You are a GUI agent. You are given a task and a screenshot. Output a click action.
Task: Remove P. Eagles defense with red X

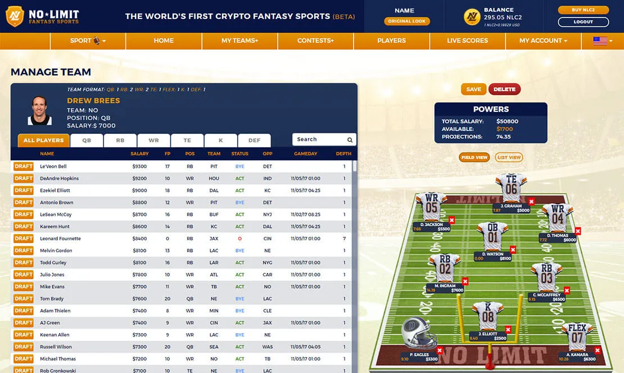[440, 350]
